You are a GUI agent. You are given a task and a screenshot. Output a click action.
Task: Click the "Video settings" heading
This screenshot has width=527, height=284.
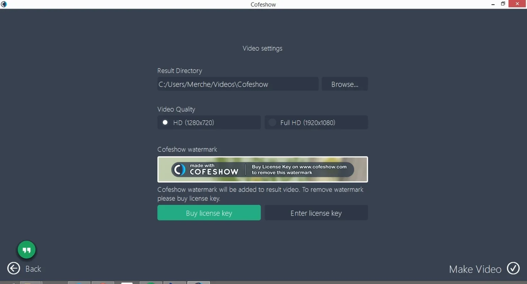pyautogui.click(x=263, y=48)
